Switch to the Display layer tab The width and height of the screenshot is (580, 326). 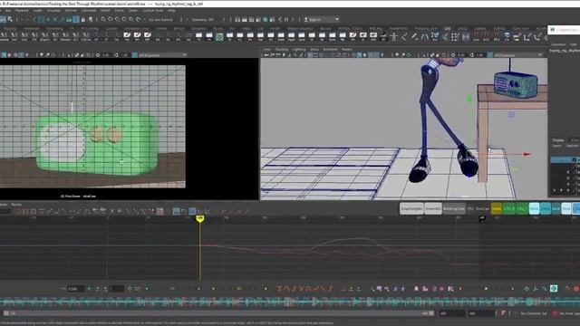(x=558, y=140)
